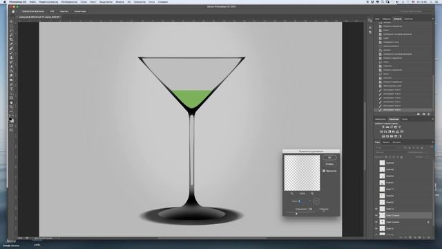Select the Pen tool
This screenshot has width=442, height=249.
11,84
